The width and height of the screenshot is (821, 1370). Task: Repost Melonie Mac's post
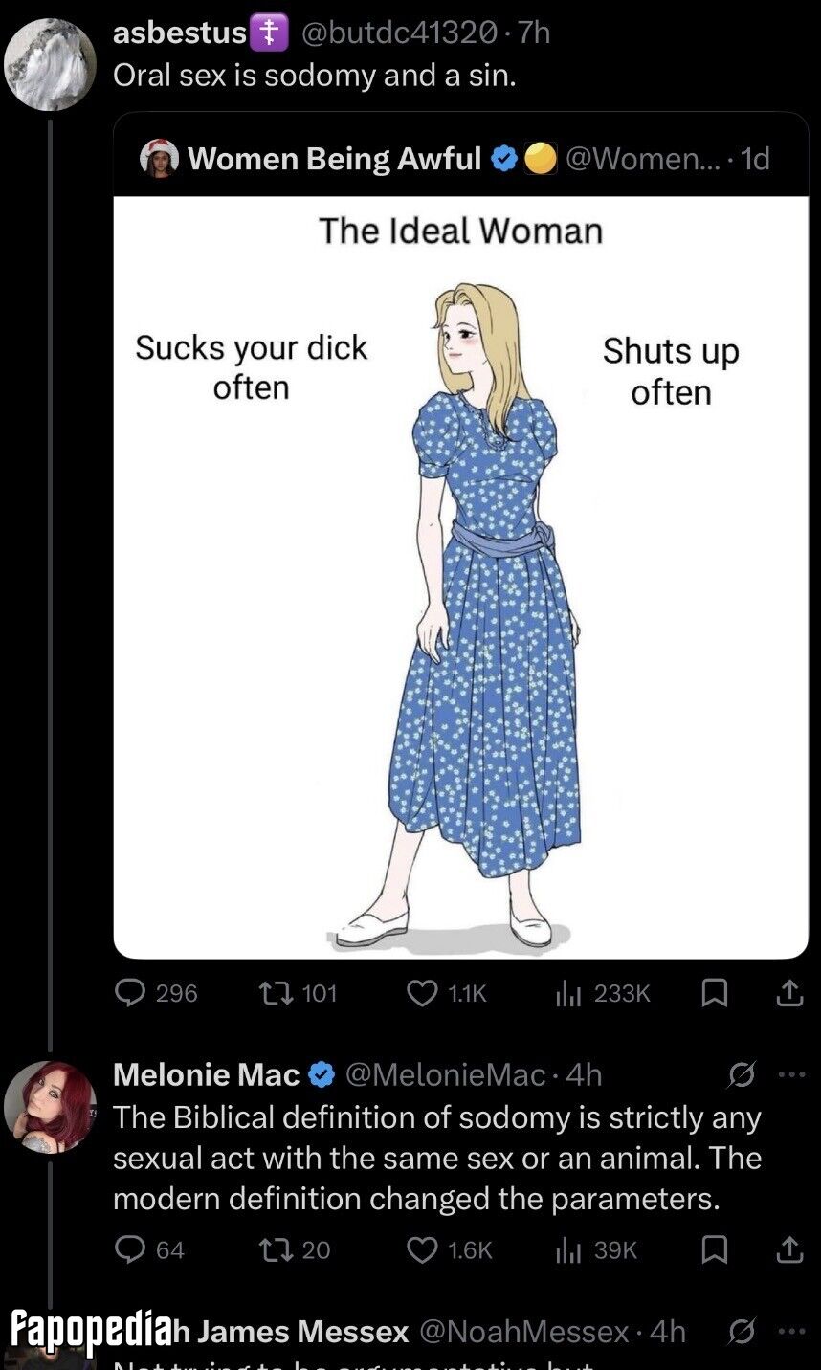pos(295,1249)
